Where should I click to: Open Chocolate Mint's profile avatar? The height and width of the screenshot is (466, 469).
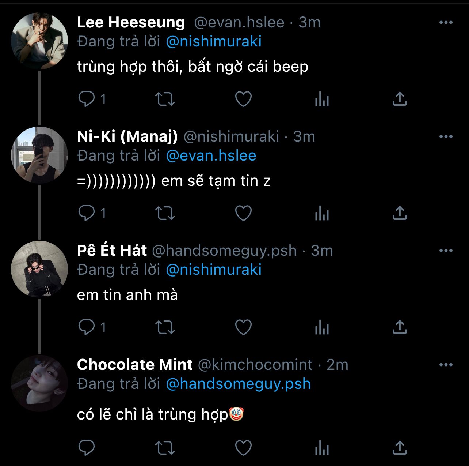[39, 383]
